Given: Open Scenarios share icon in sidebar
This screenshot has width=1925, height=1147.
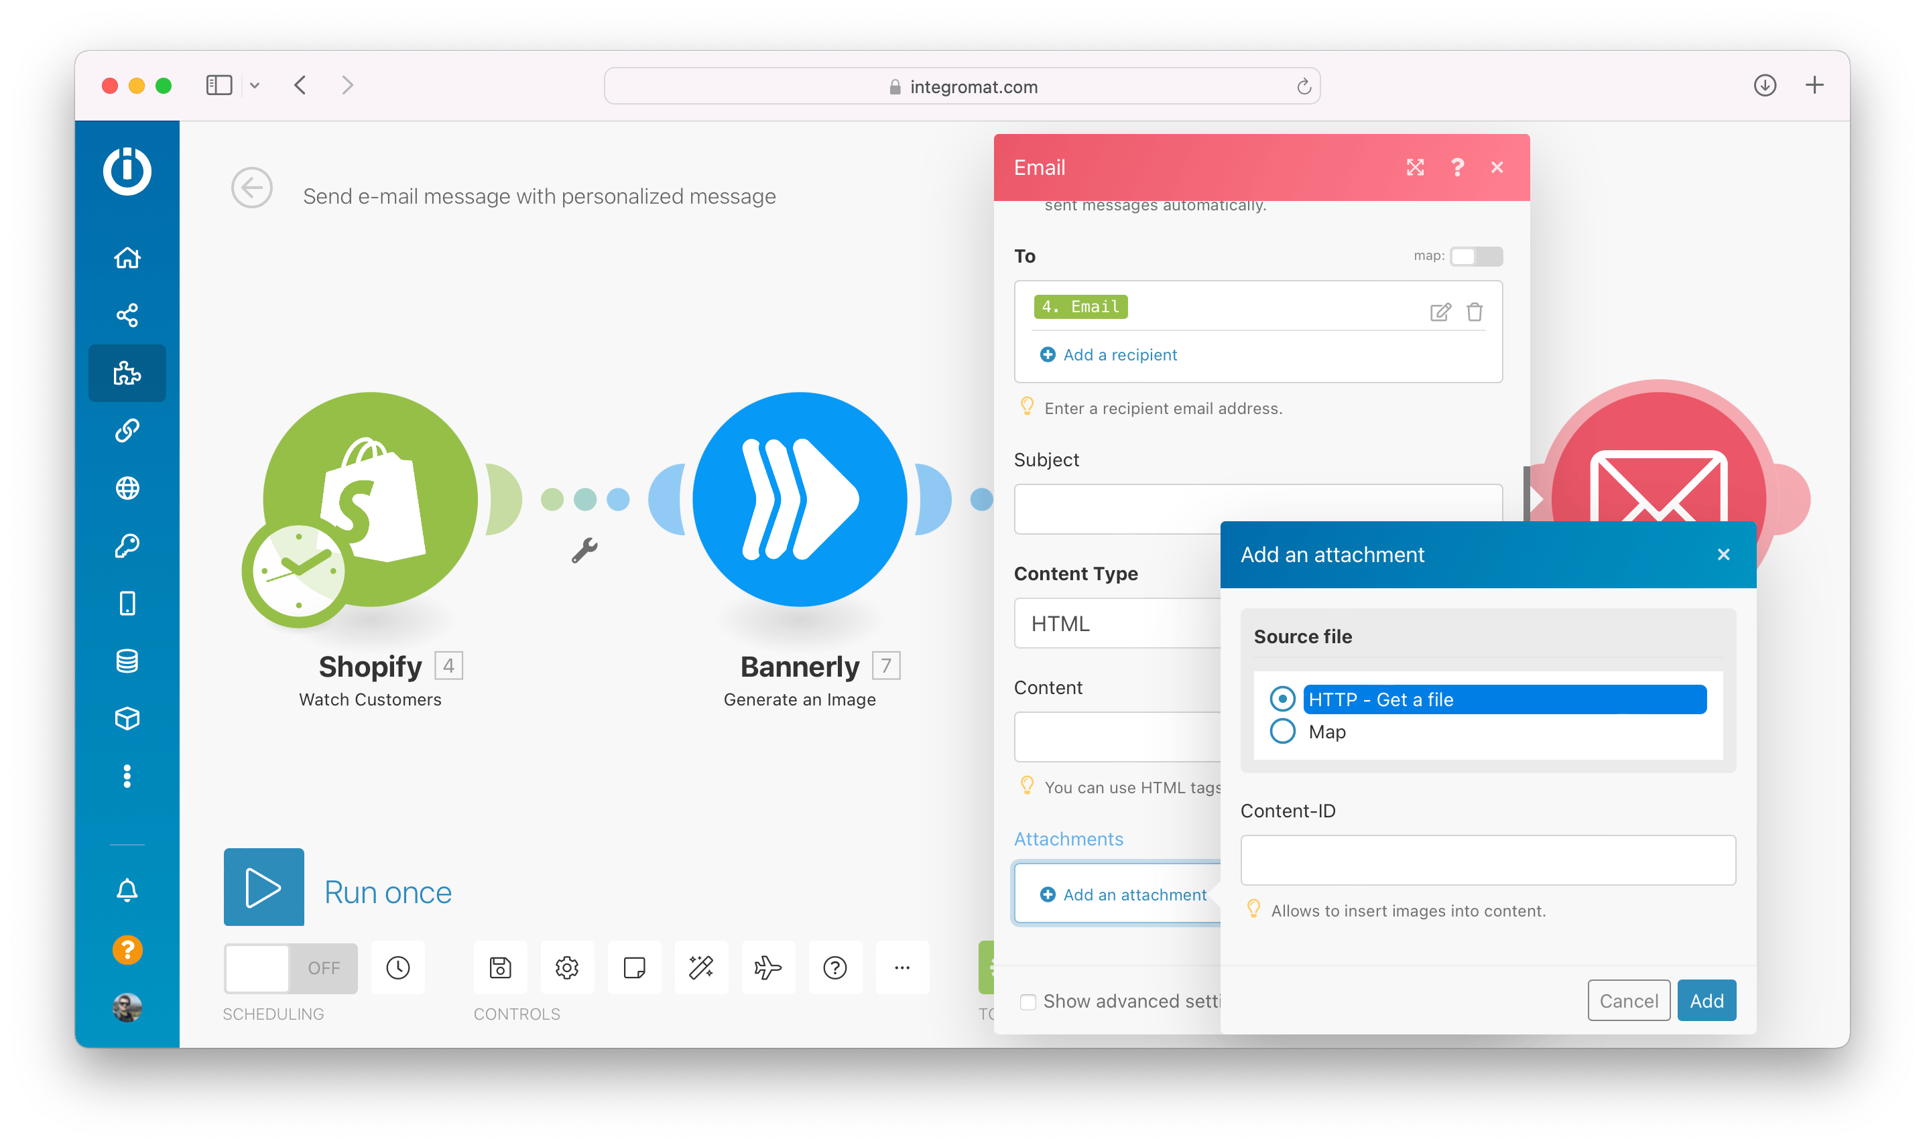Looking at the screenshot, I should pyautogui.click(x=127, y=315).
